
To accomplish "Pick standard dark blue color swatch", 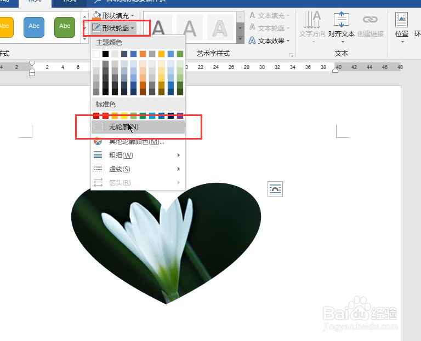I will point(171,116).
